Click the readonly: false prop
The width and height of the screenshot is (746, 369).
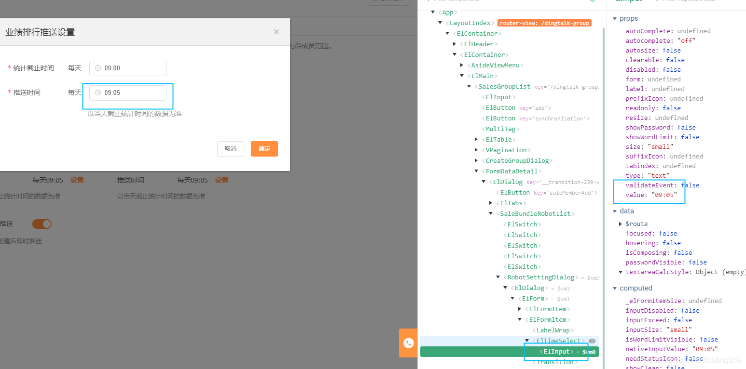pyautogui.click(x=653, y=108)
